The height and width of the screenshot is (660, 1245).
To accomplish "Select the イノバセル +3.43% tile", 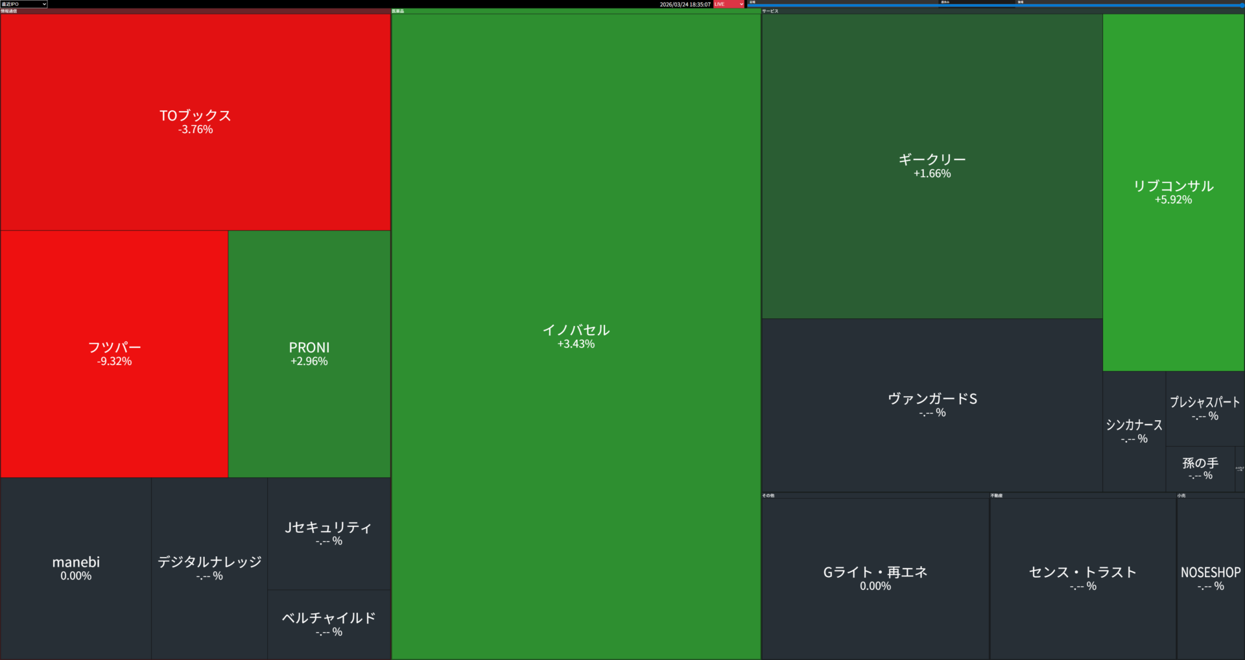I will pyautogui.click(x=576, y=336).
